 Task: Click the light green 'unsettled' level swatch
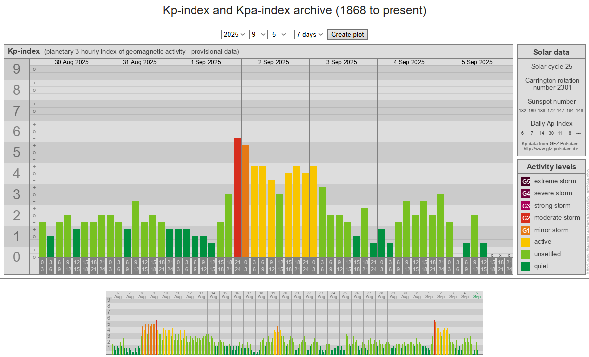(526, 254)
